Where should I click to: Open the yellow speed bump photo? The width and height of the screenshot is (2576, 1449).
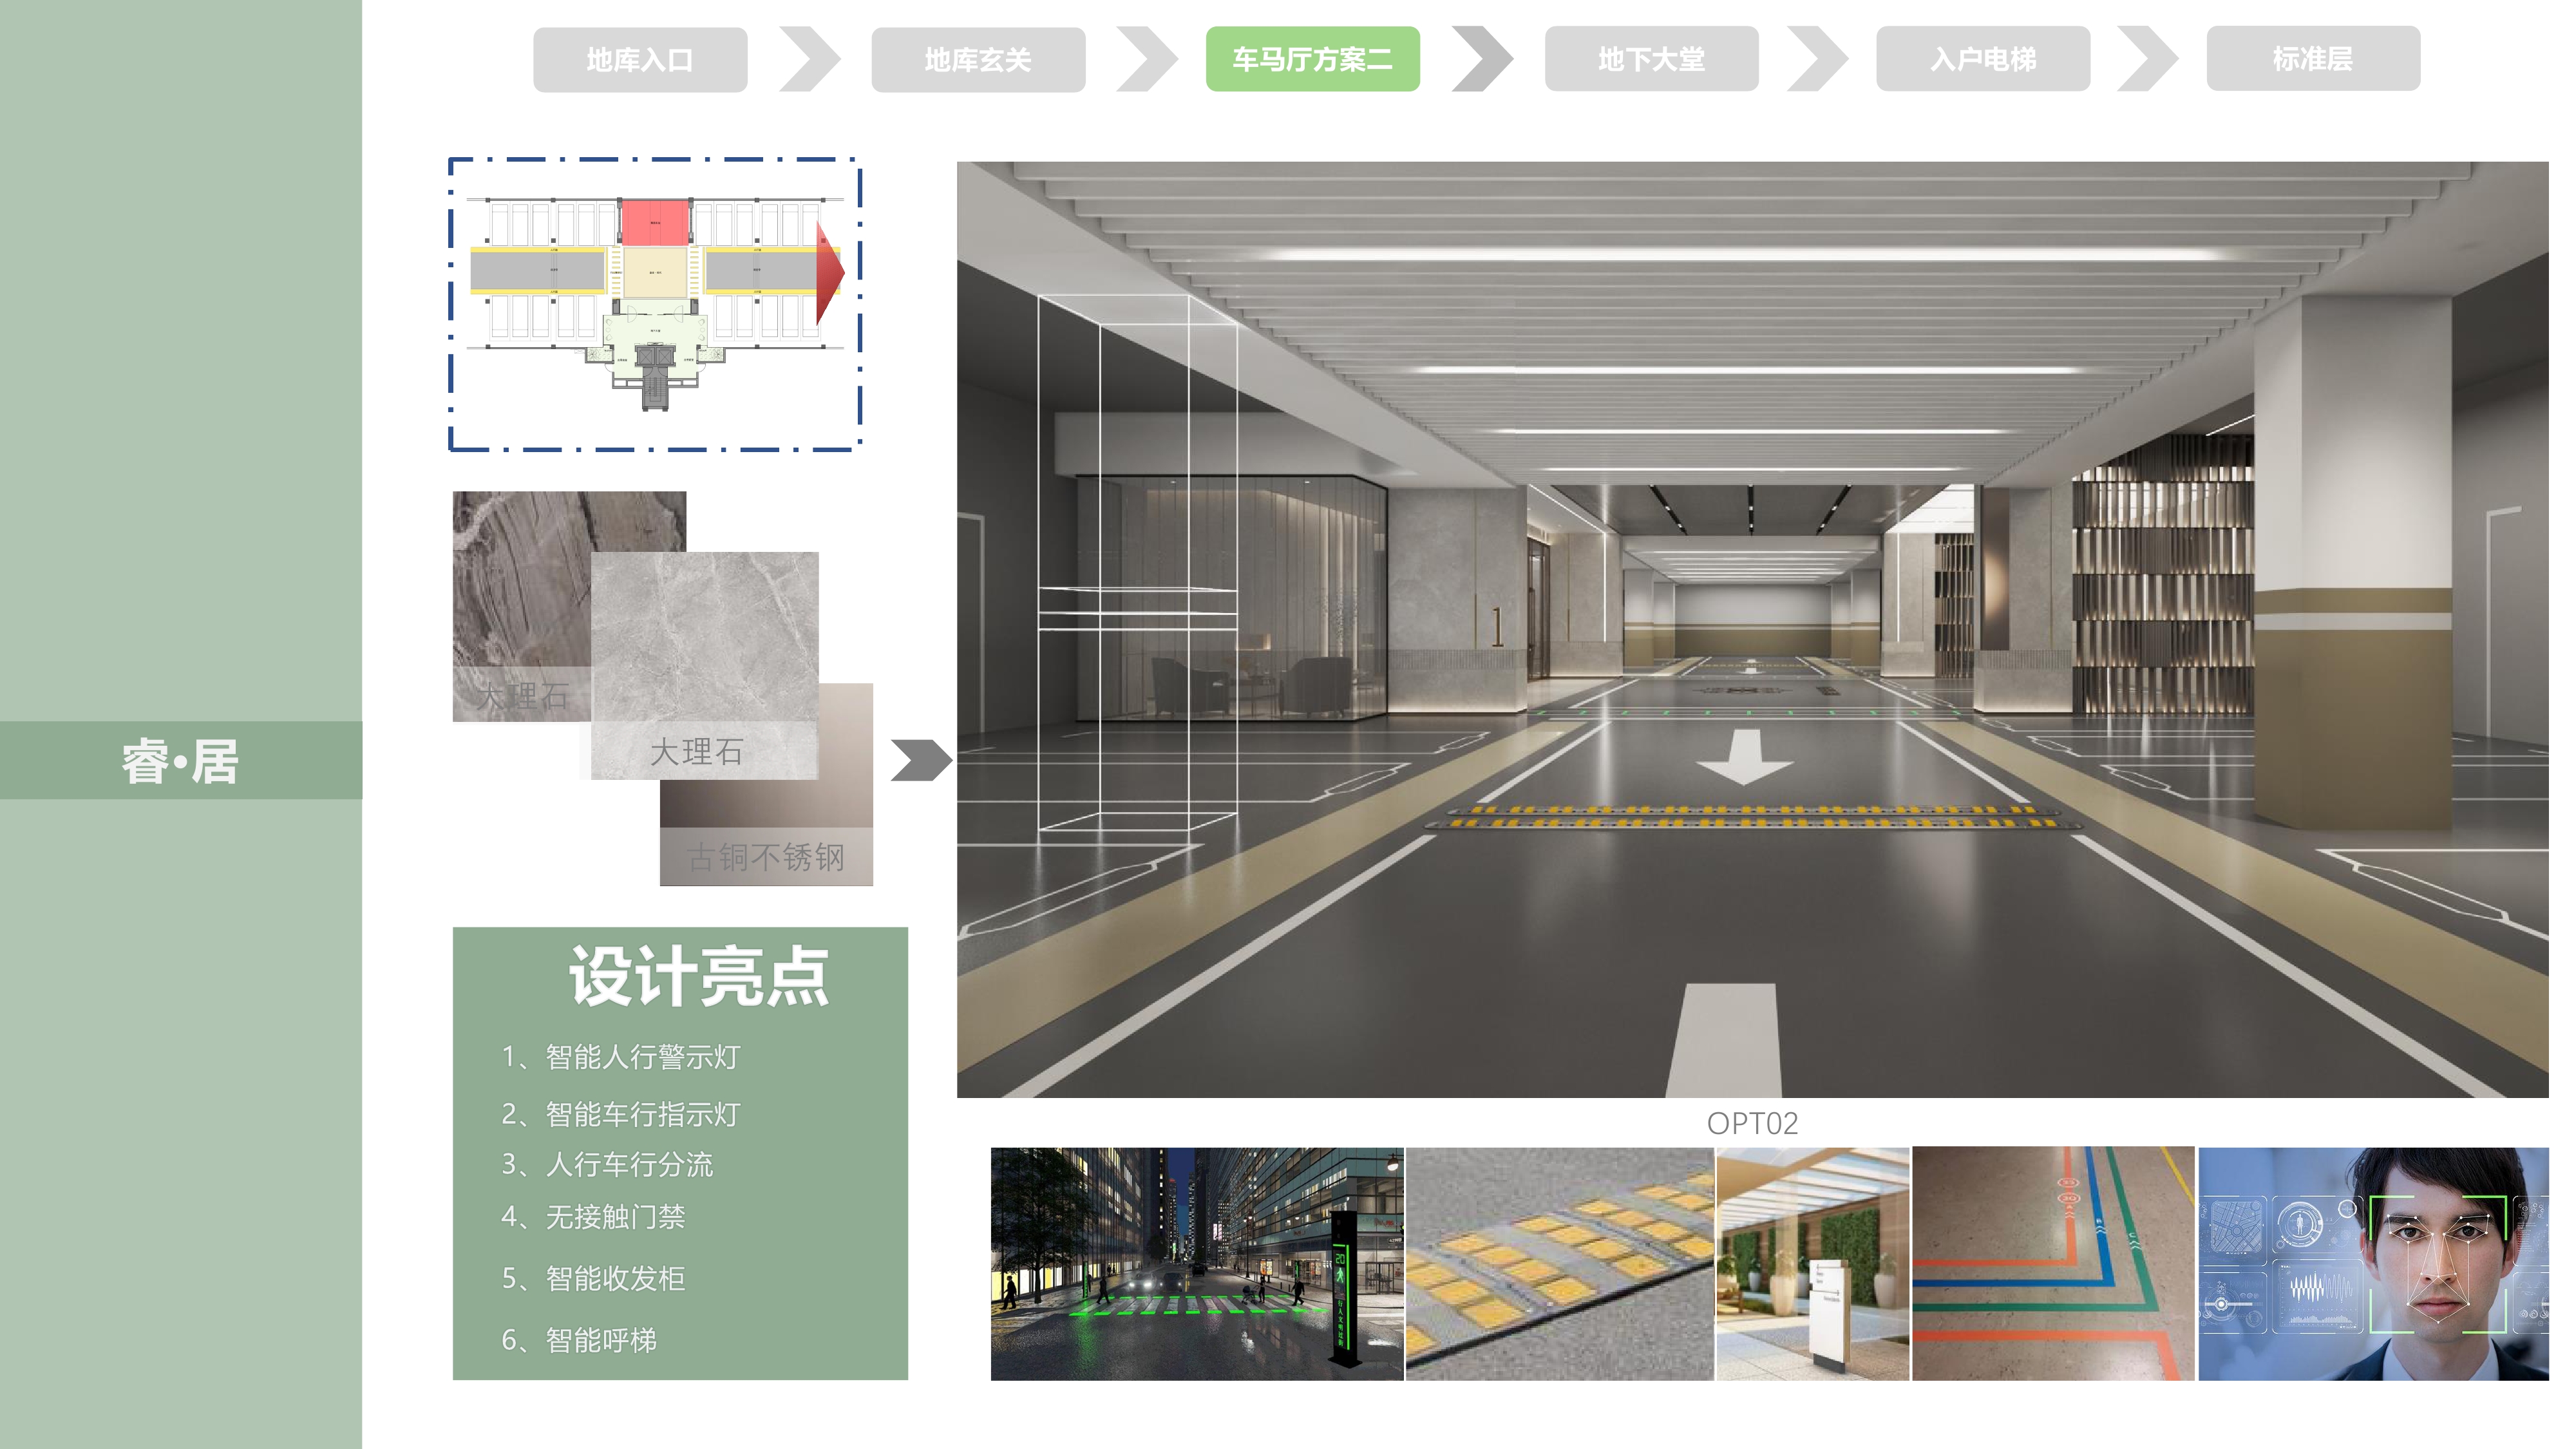(1559, 1263)
